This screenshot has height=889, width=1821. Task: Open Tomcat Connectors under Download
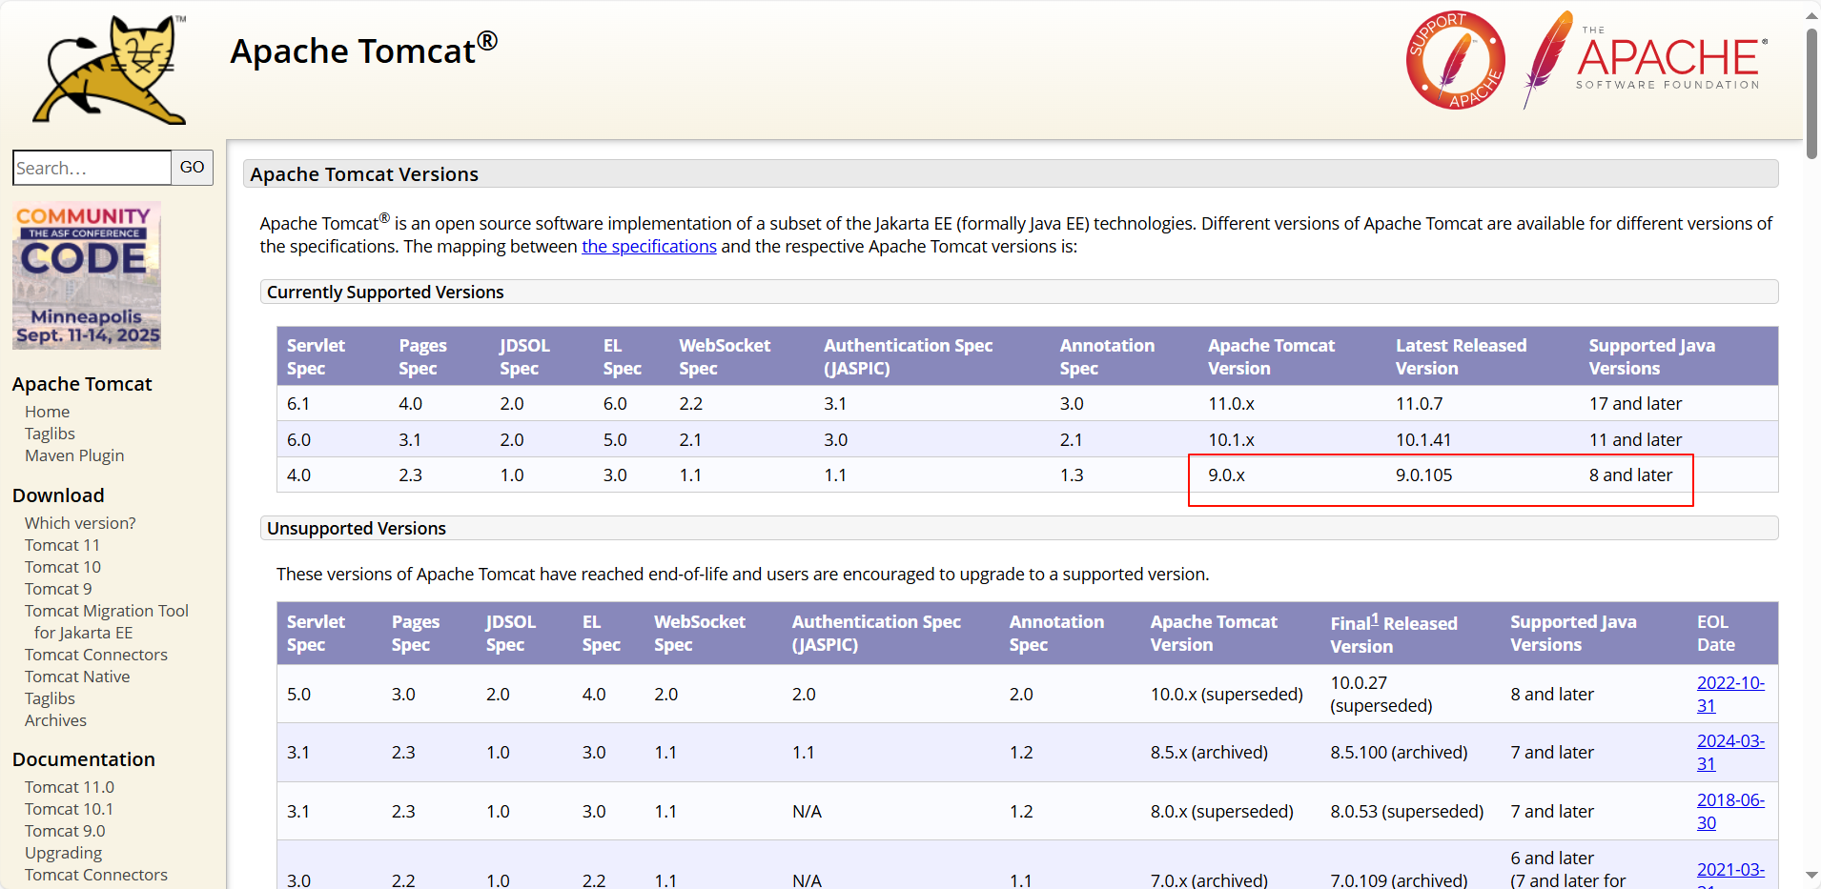pos(96,655)
